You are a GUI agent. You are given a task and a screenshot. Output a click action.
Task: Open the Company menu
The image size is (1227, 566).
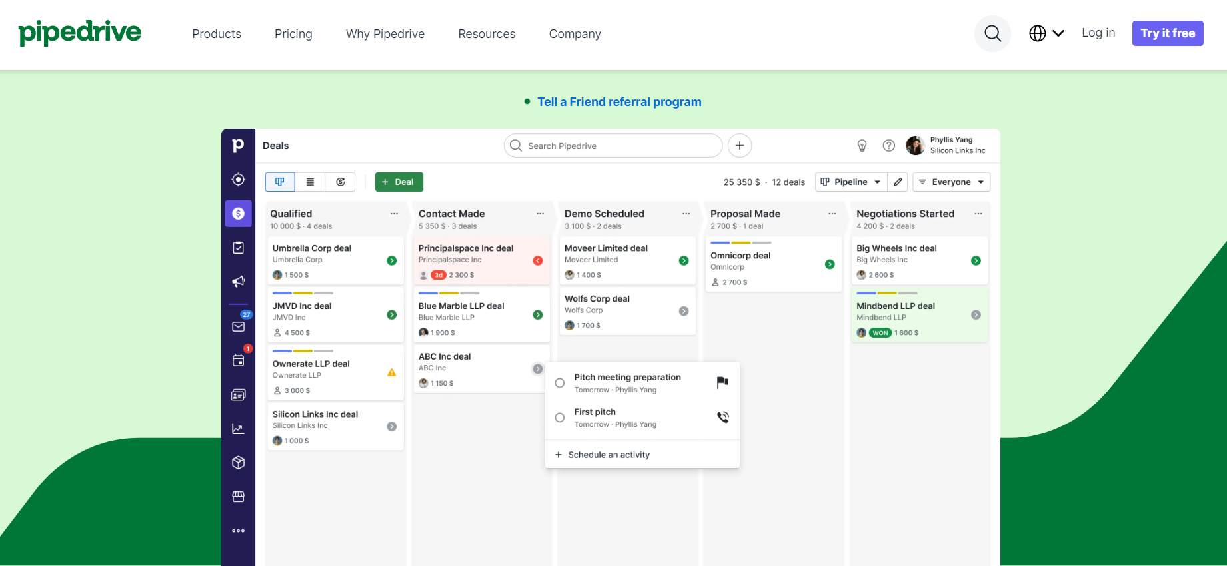[575, 34]
